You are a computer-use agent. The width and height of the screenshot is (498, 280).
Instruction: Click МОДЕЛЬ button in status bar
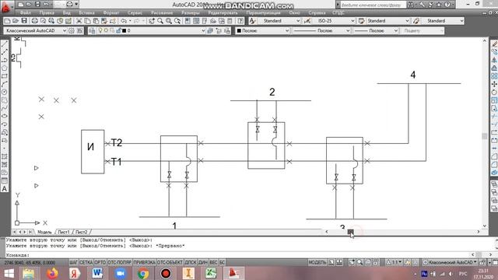(317, 263)
